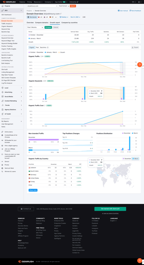This screenshot has height=265, width=144.
Task: Open external link icon beside drjoekhoury.com
Action: 61,14
